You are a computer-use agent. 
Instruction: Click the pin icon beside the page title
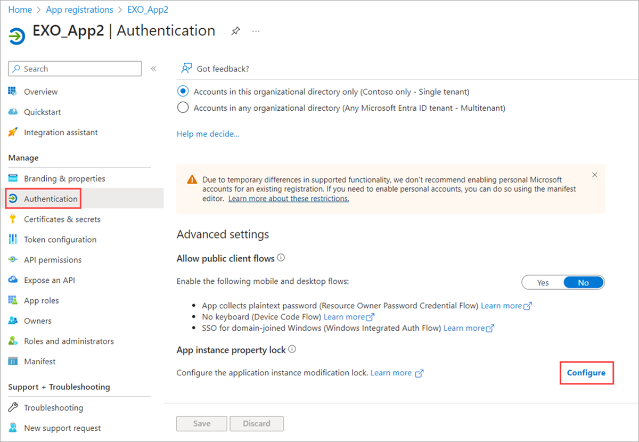point(235,31)
